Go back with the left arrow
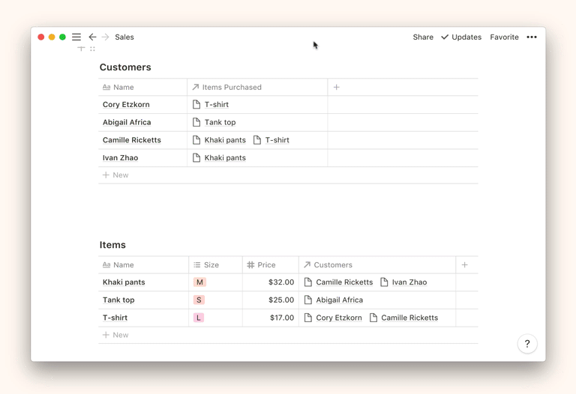 click(x=92, y=37)
